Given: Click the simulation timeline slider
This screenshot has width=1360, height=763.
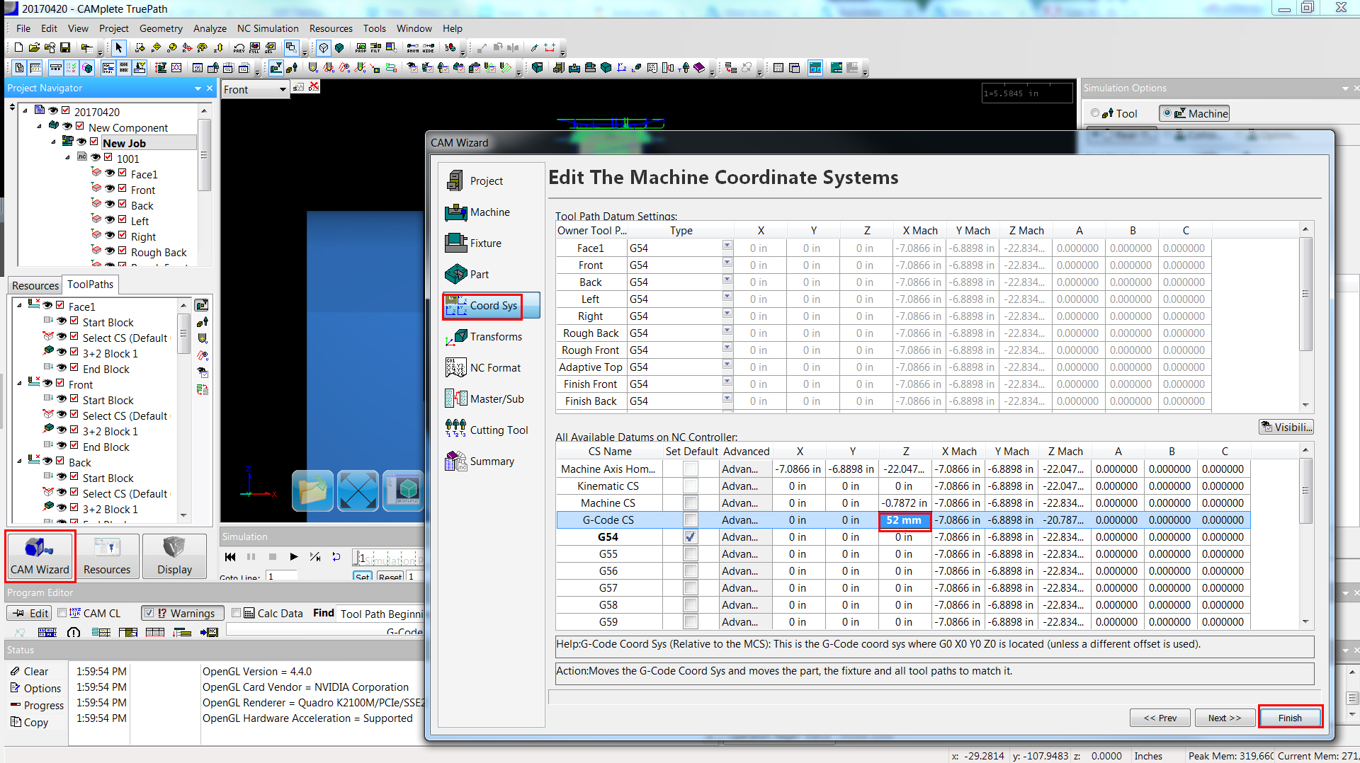Looking at the screenshot, I should point(388,558).
